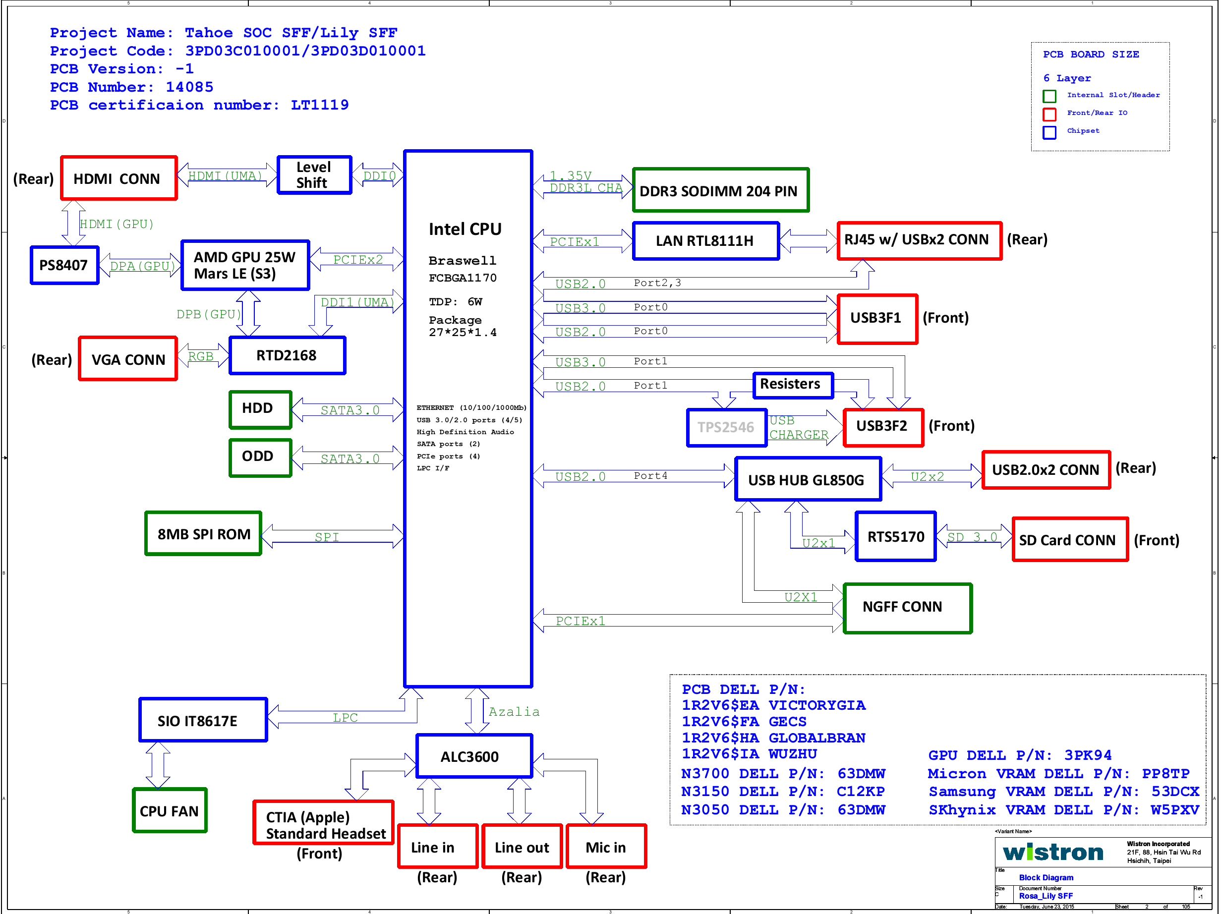Click the U2x2 bus label
Viewport: 1221px width, 914px height.
[927, 476]
